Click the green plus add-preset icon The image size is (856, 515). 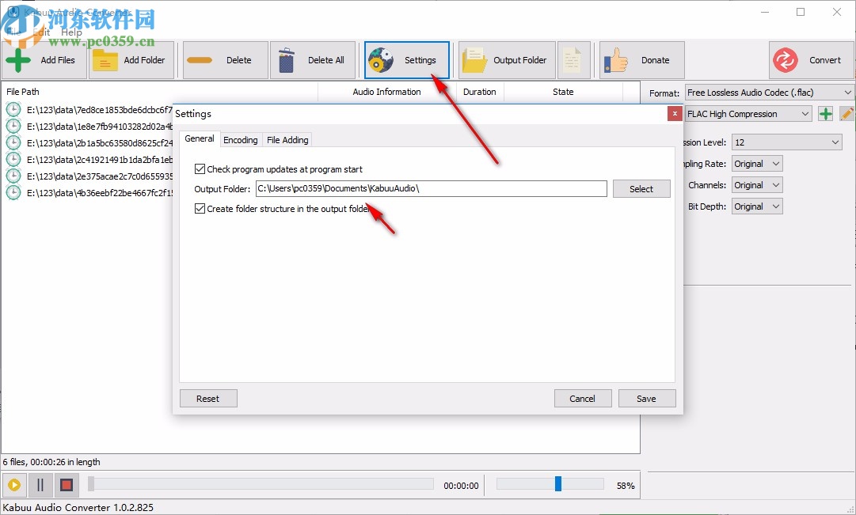click(x=825, y=113)
